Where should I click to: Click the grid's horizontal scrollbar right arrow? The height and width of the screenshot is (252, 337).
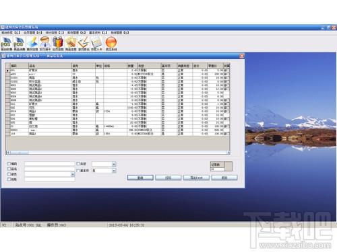[x=228, y=153]
